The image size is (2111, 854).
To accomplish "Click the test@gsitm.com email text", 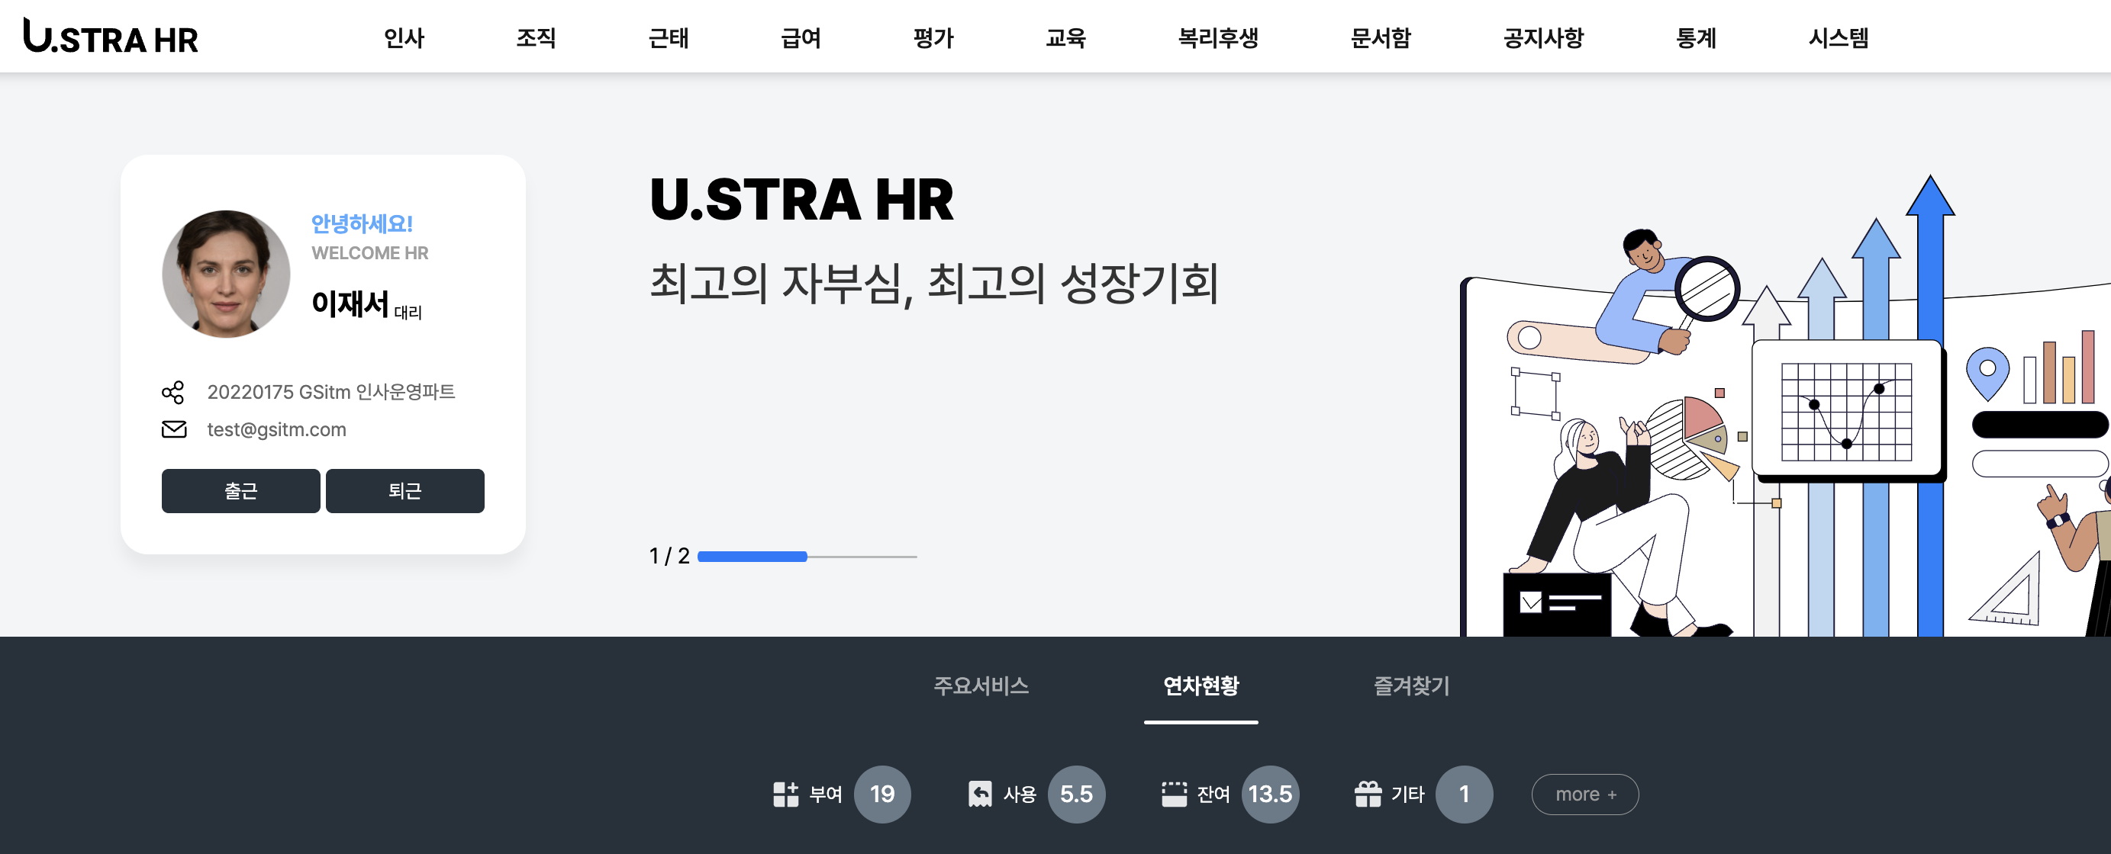I will (276, 429).
